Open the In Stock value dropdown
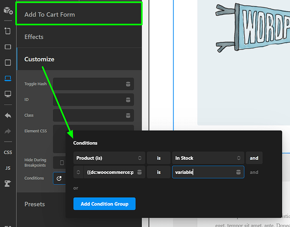 [208, 158]
